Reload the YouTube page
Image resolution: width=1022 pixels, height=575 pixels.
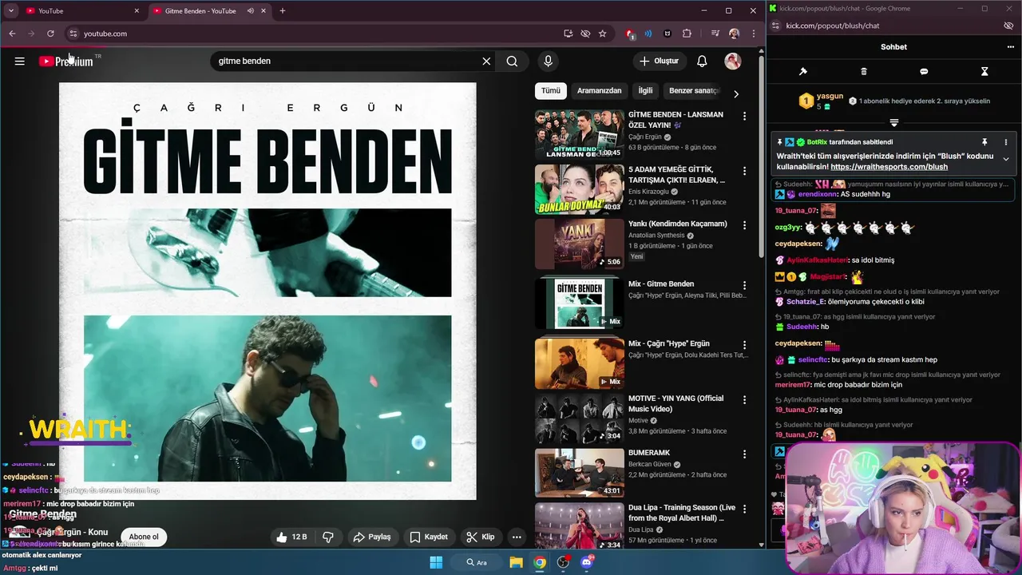pos(50,34)
